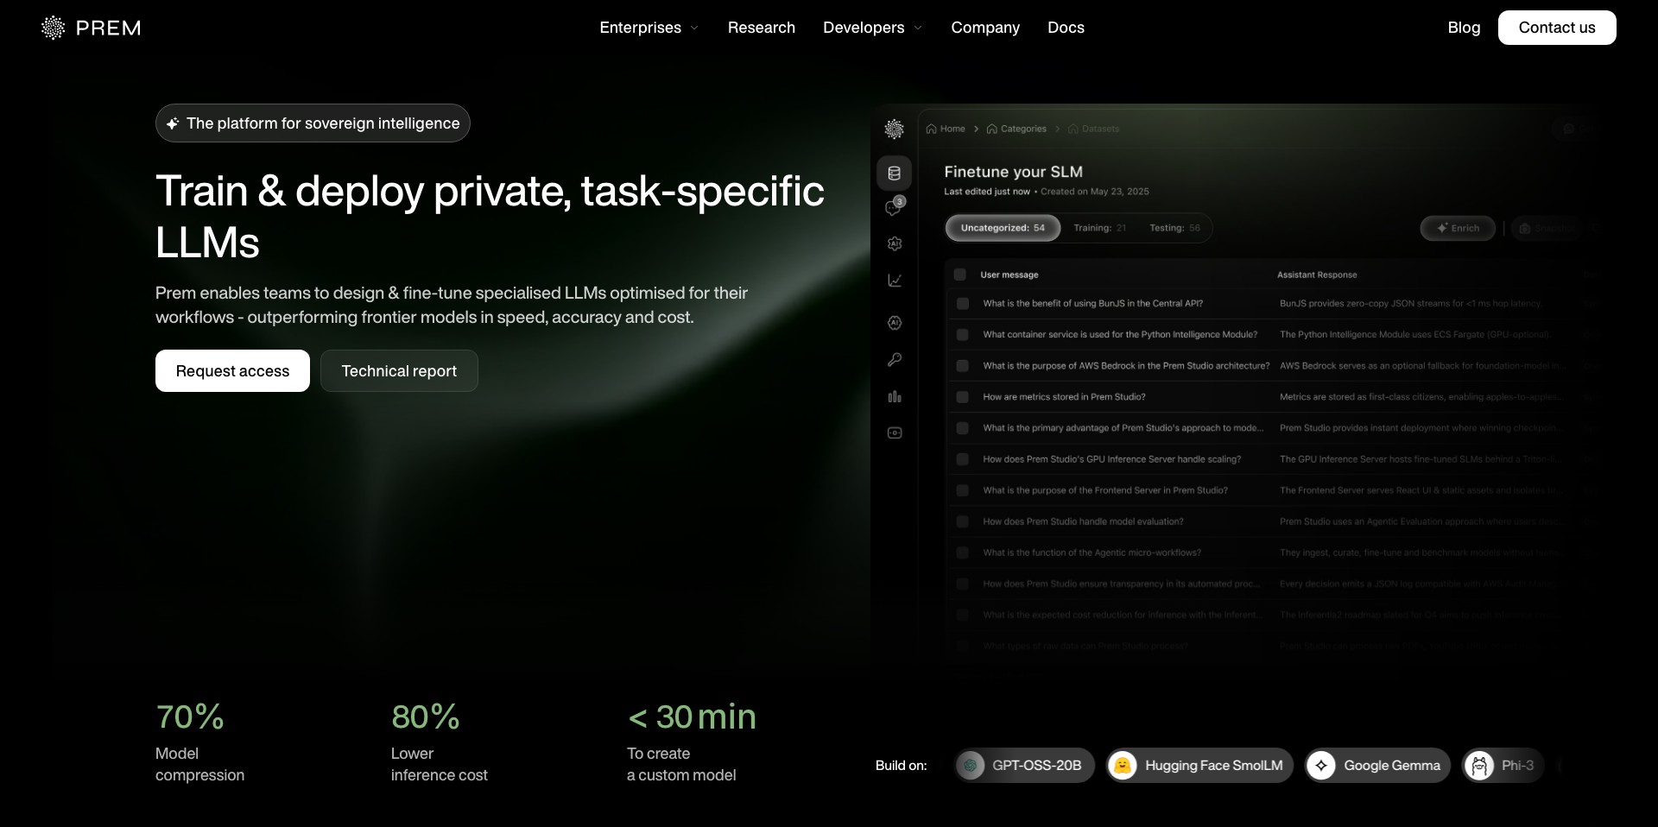Click the Enrich button
Image resolution: width=1658 pixels, height=827 pixels.
pyautogui.click(x=1458, y=228)
